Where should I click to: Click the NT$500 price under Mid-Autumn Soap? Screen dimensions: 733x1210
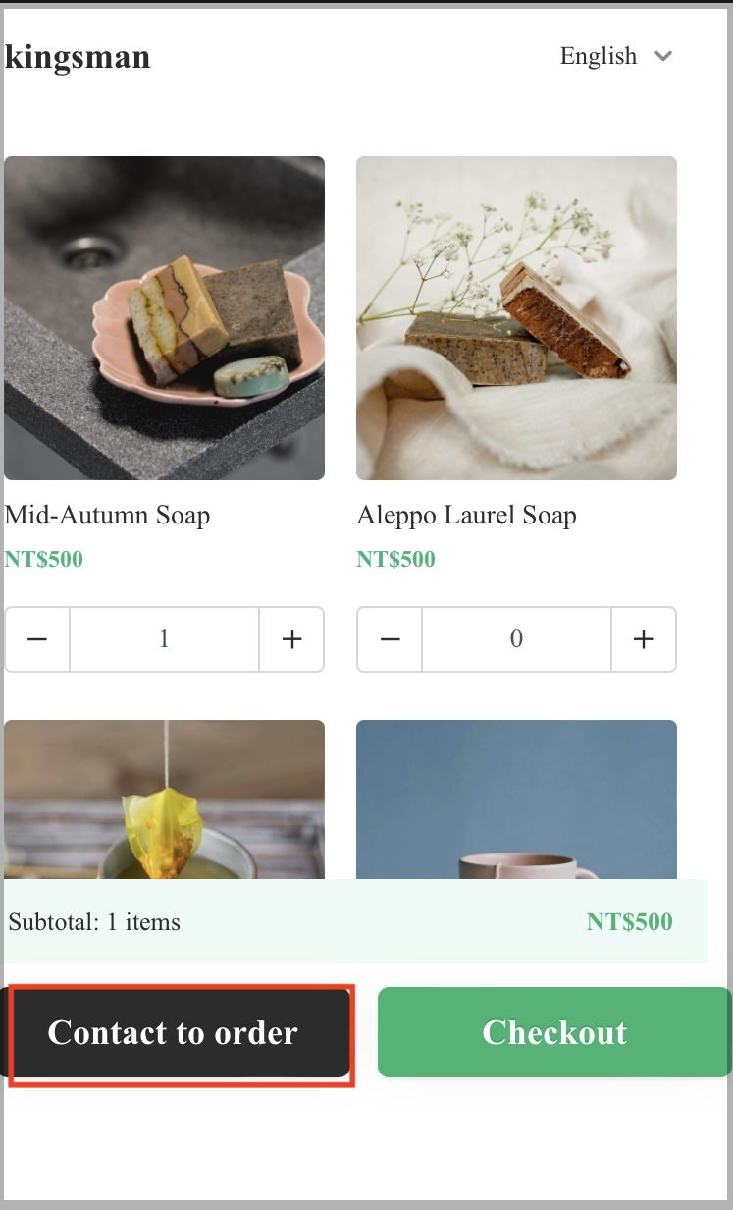tap(43, 560)
